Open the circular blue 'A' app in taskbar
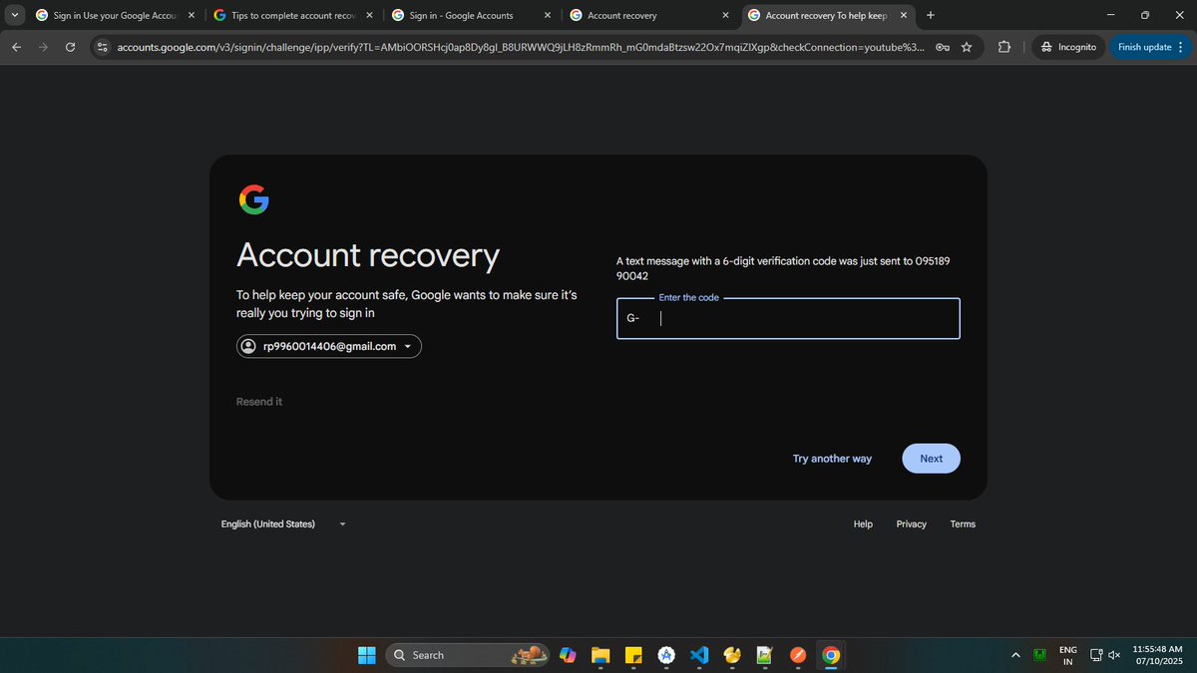 pos(666,655)
